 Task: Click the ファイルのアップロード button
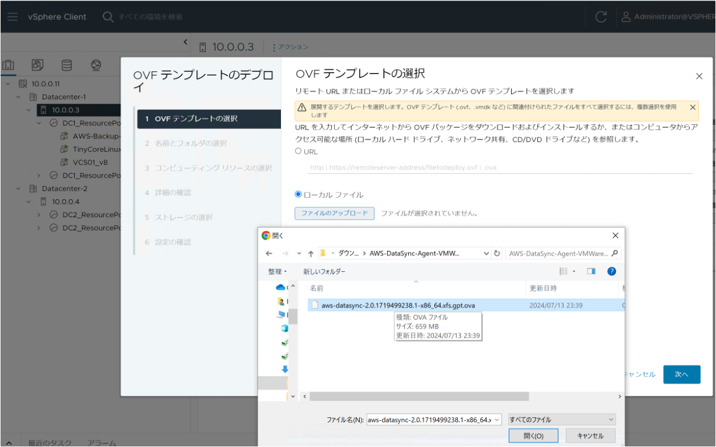pos(335,213)
